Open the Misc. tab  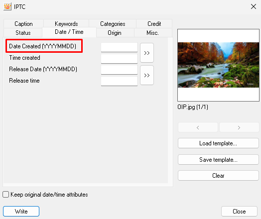152,33
